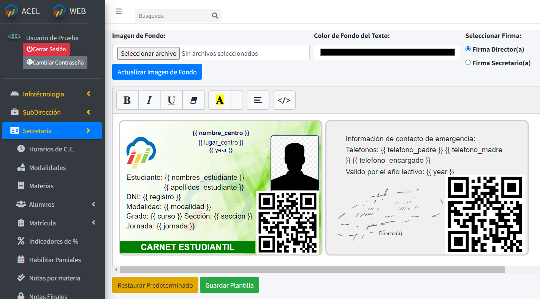
Task: Click shapes icon next to Modalidades
Action: point(21,167)
